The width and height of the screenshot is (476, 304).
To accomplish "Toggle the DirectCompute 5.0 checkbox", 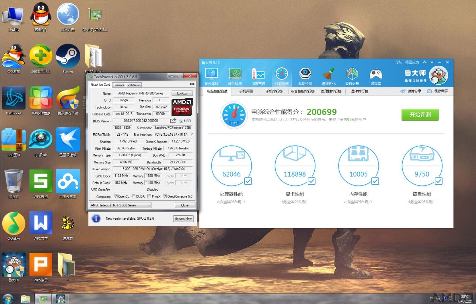I will tap(165, 196).
